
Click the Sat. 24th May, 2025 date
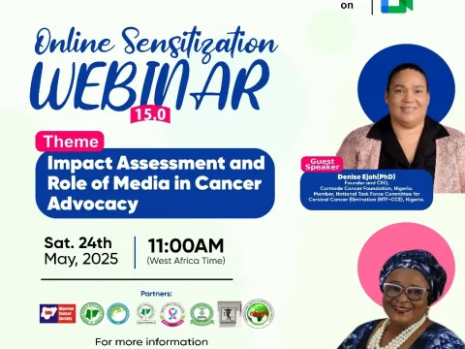pyautogui.click(x=81, y=251)
